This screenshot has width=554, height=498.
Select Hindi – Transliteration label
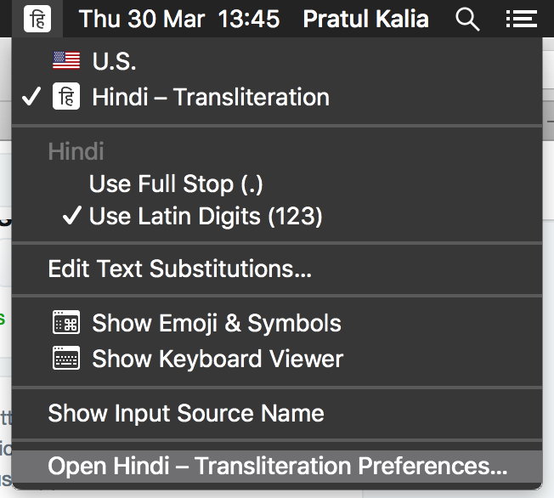(210, 97)
